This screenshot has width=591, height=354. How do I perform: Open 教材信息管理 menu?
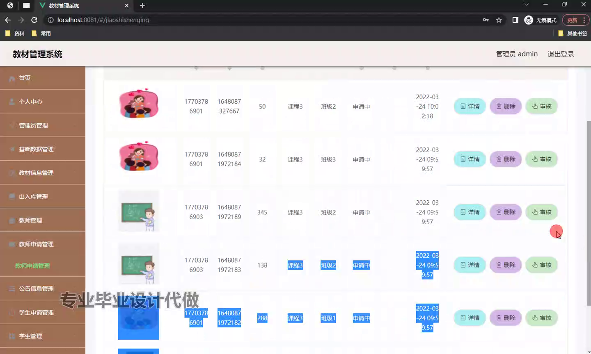click(43, 173)
